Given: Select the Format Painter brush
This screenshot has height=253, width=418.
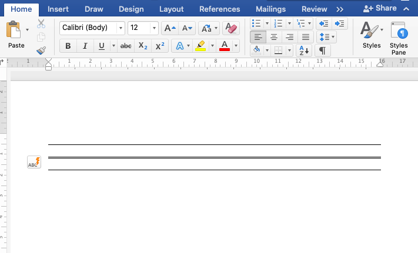Looking at the screenshot, I should tap(41, 50).
